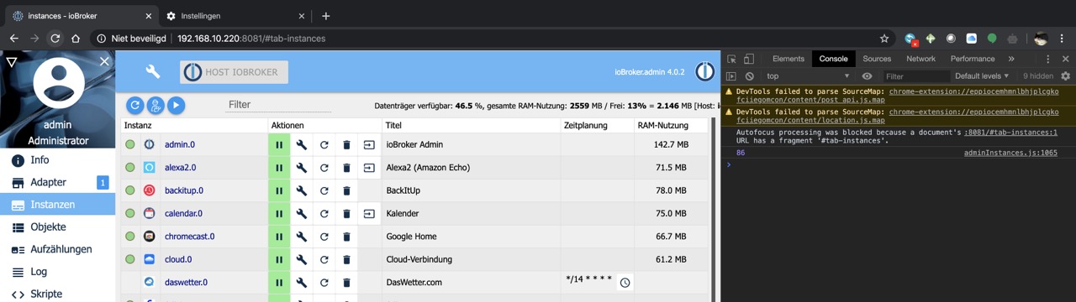Click the admin user avatar

coord(58,82)
